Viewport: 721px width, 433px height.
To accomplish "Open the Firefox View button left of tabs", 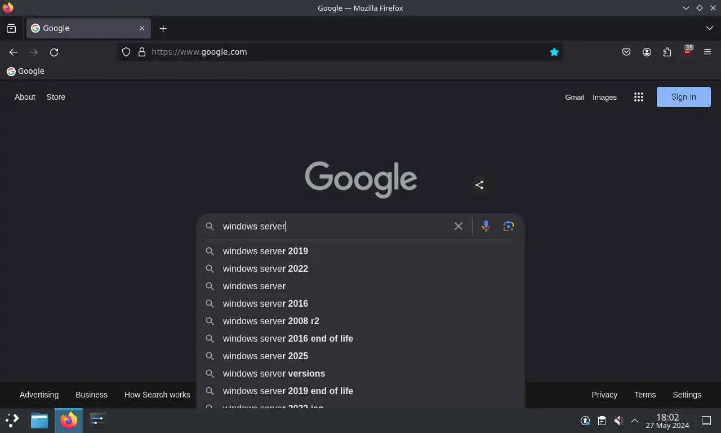I will (11, 28).
